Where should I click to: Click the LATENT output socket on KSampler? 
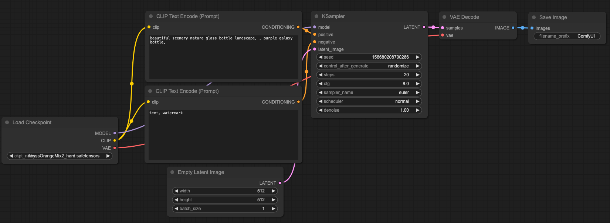click(424, 27)
